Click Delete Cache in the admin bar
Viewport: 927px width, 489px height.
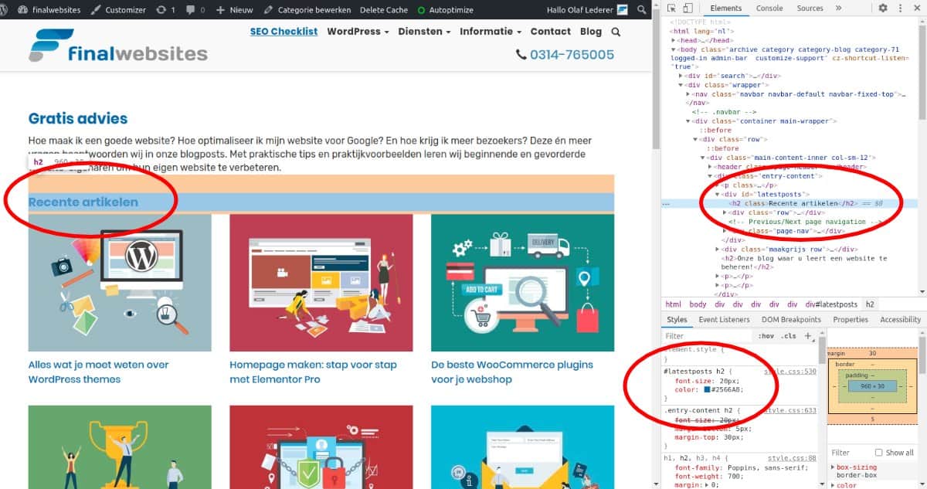pyautogui.click(x=384, y=10)
